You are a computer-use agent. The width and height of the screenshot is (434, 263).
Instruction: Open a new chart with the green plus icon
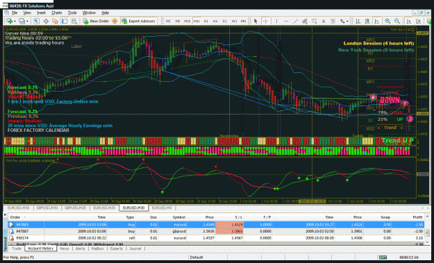tap(9, 21)
